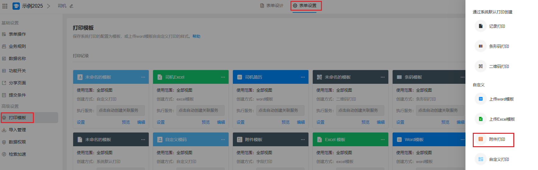Select the 记录打印 document icon
The height and width of the screenshot is (170, 538).
pyautogui.click(x=480, y=26)
